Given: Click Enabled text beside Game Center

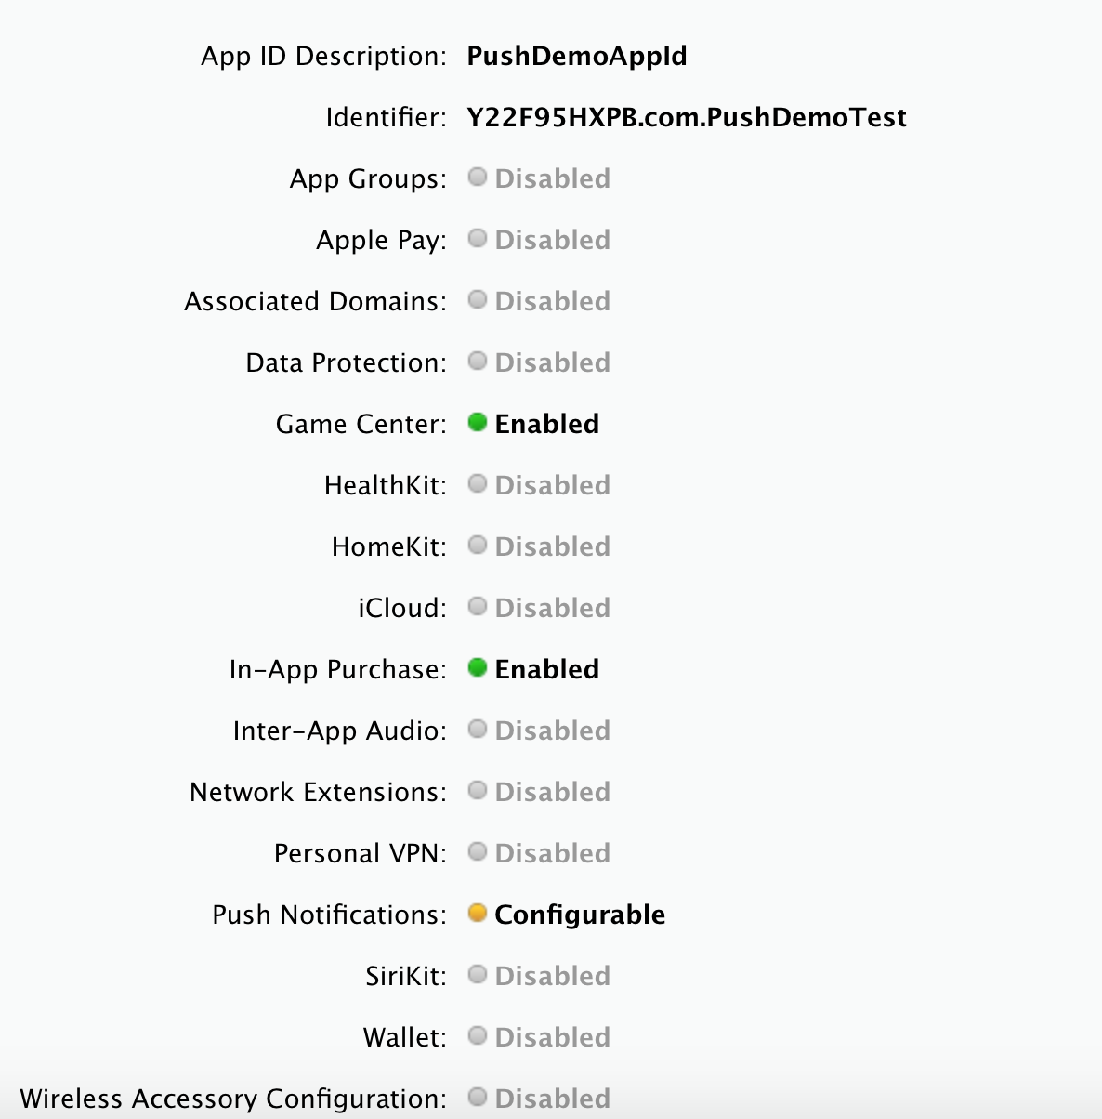Looking at the screenshot, I should [546, 424].
